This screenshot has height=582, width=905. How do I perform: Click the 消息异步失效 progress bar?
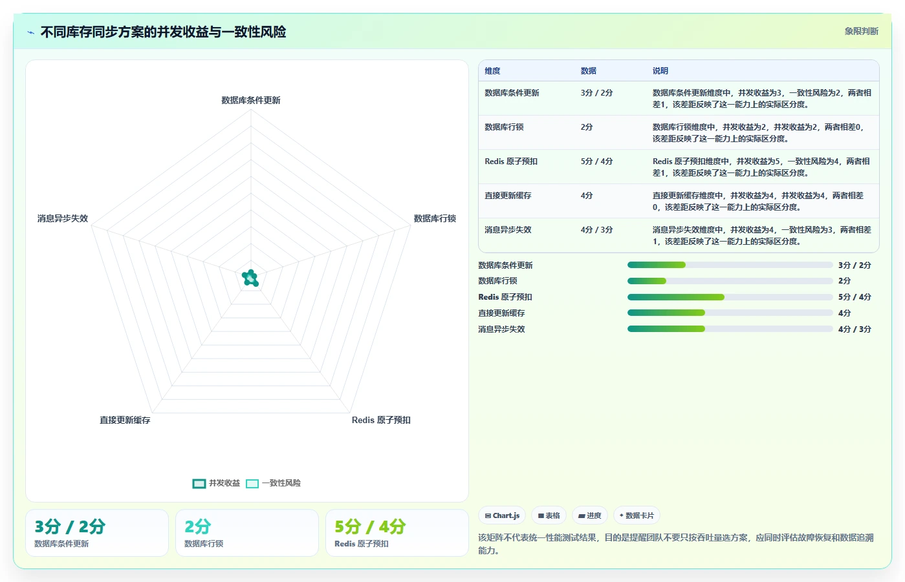730,329
